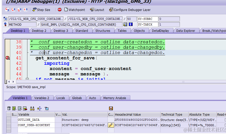Click the SY-TABIX variable name field
Viewport: 226px width, 134px height.
click(x=148, y=24)
